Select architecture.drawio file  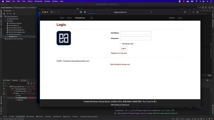[x=15, y=23]
